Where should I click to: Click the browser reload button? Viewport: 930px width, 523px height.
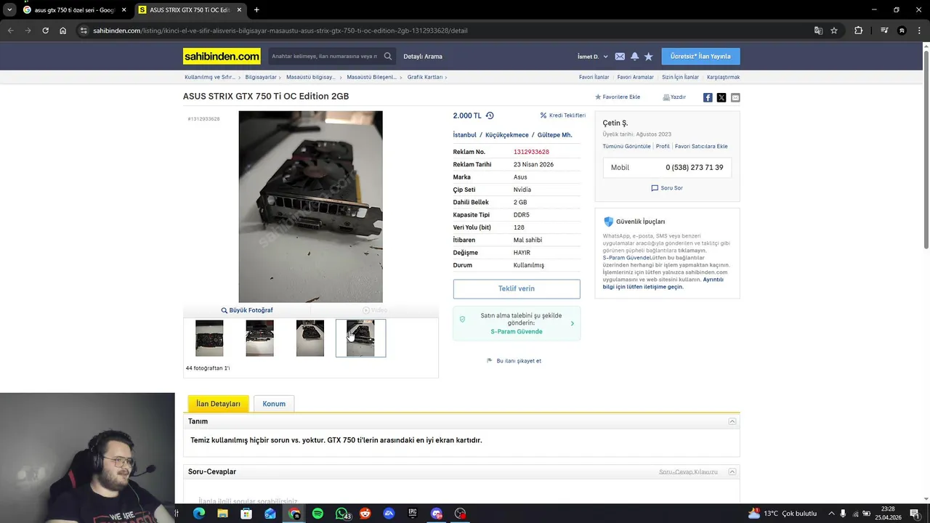coord(45,31)
